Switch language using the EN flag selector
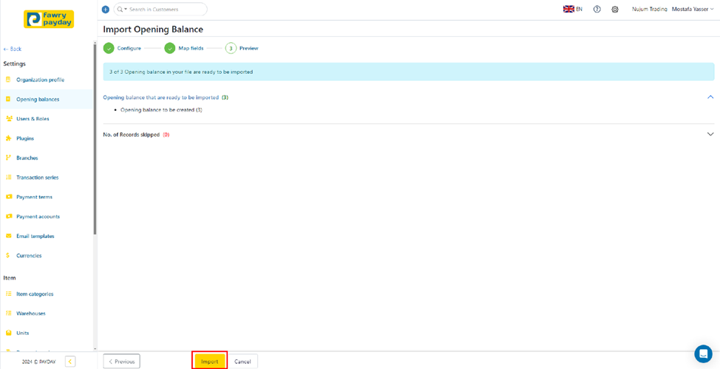Viewport: 720px width, 369px height. [x=573, y=10]
